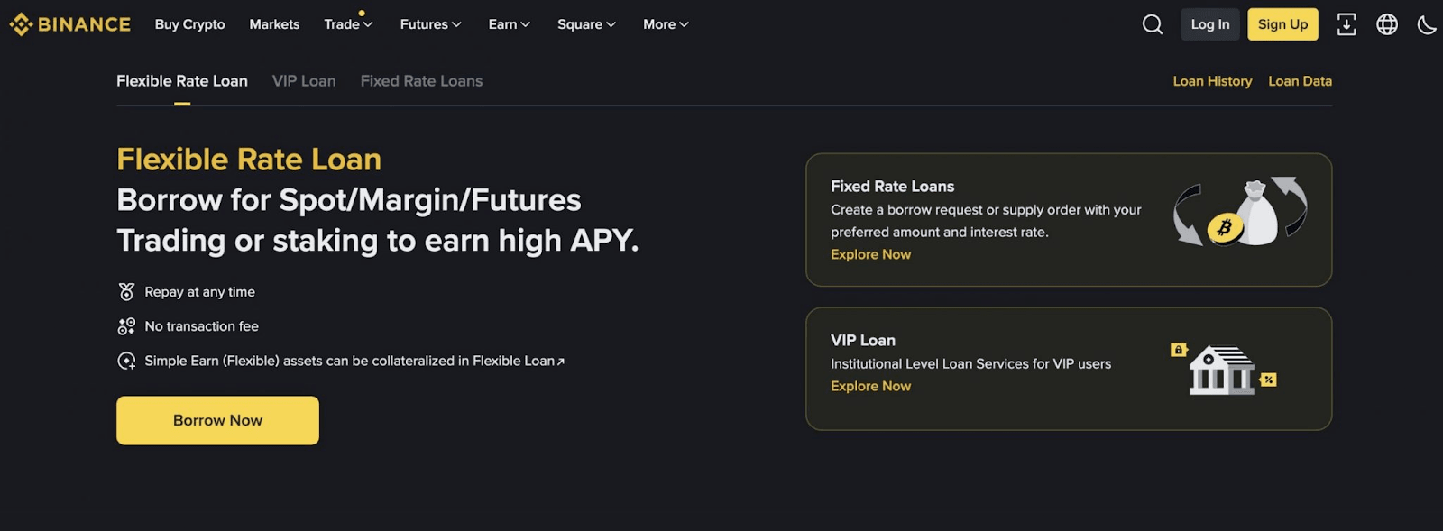This screenshot has width=1443, height=531.
Task: Click the Borrow Now button
Action: (217, 420)
